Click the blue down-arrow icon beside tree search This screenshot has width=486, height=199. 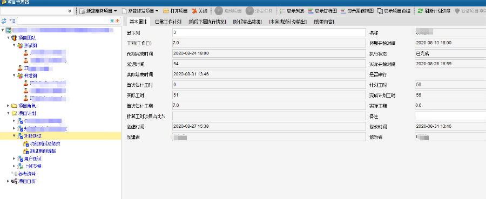pyautogui.click(x=112, y=21)
